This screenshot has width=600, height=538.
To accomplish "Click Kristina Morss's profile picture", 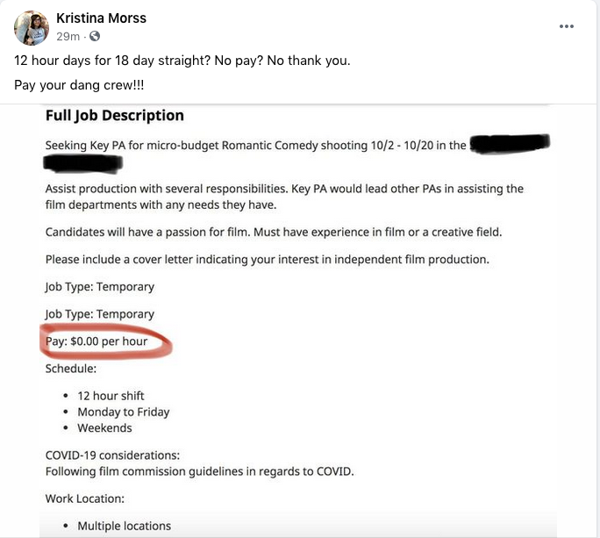I will click(32, 27).
